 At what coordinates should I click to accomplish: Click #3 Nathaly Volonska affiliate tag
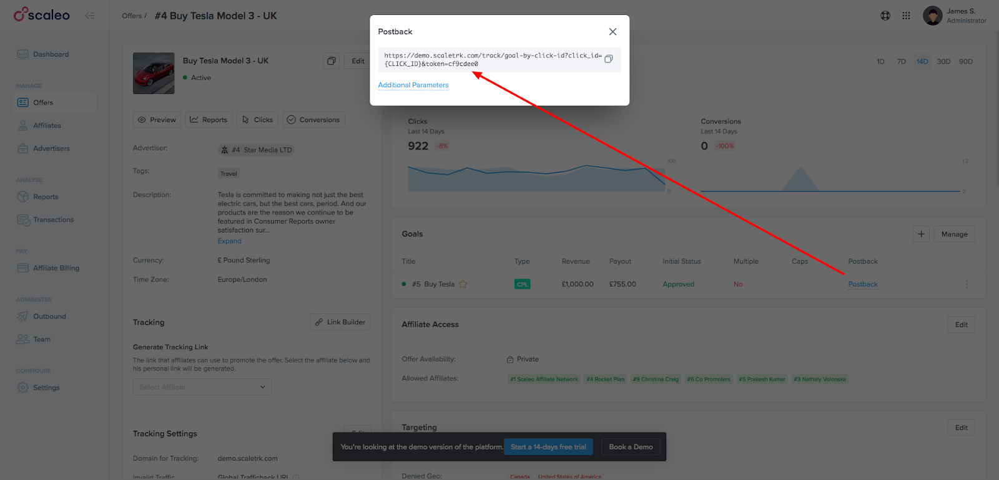tap(820, 379)
